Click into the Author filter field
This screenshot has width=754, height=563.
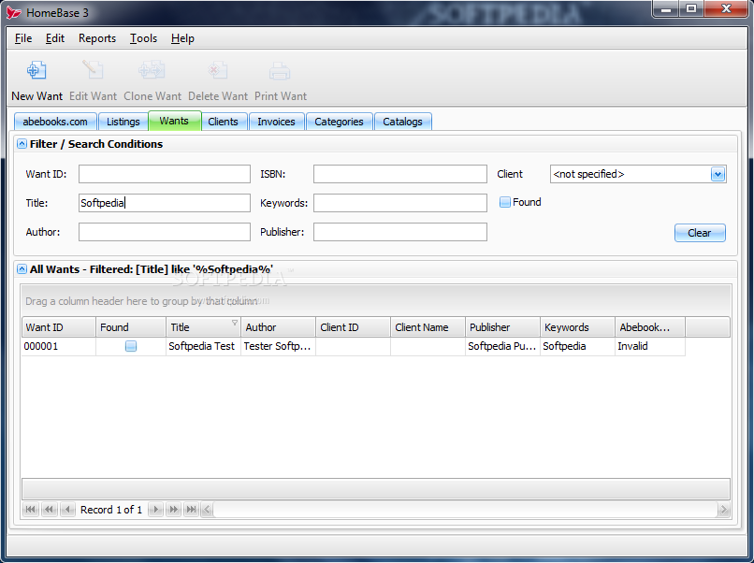[x=165, y=232]
